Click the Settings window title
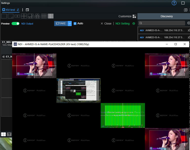 click(6, 3)
